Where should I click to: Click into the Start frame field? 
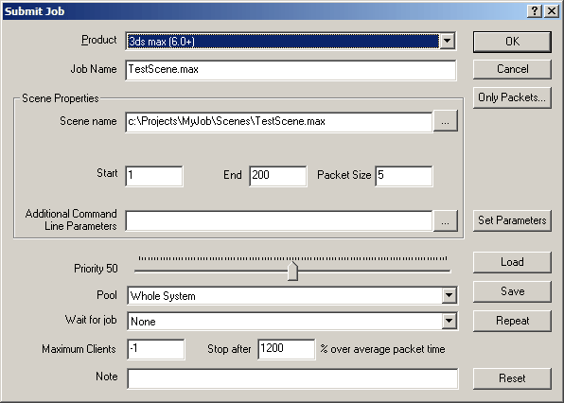point(154,176)
